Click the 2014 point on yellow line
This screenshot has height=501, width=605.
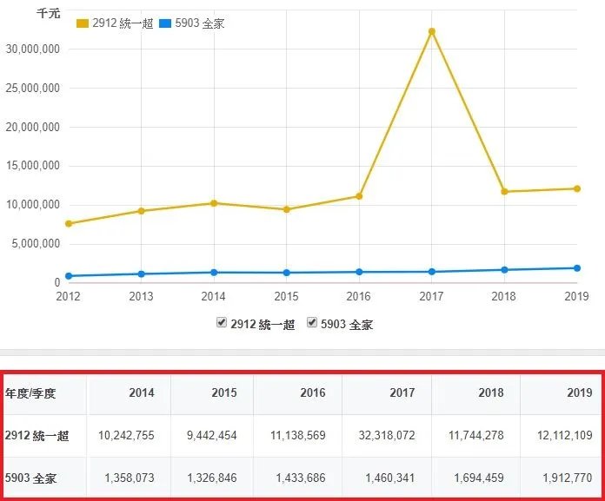coord(214,203)
